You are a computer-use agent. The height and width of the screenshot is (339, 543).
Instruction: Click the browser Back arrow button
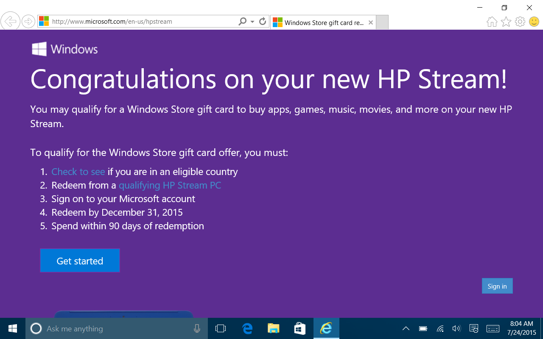10,21
